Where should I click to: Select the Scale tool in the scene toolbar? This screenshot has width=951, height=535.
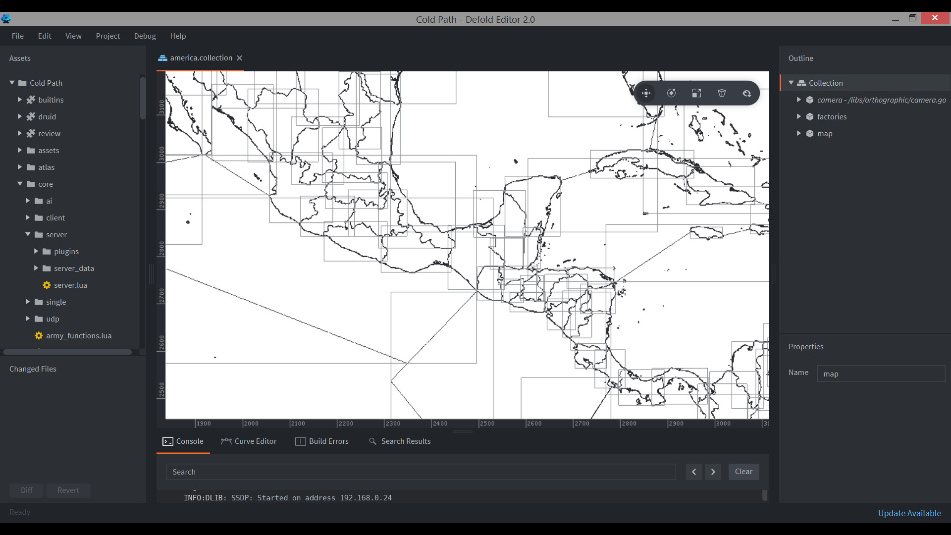[x=696, y=93]
